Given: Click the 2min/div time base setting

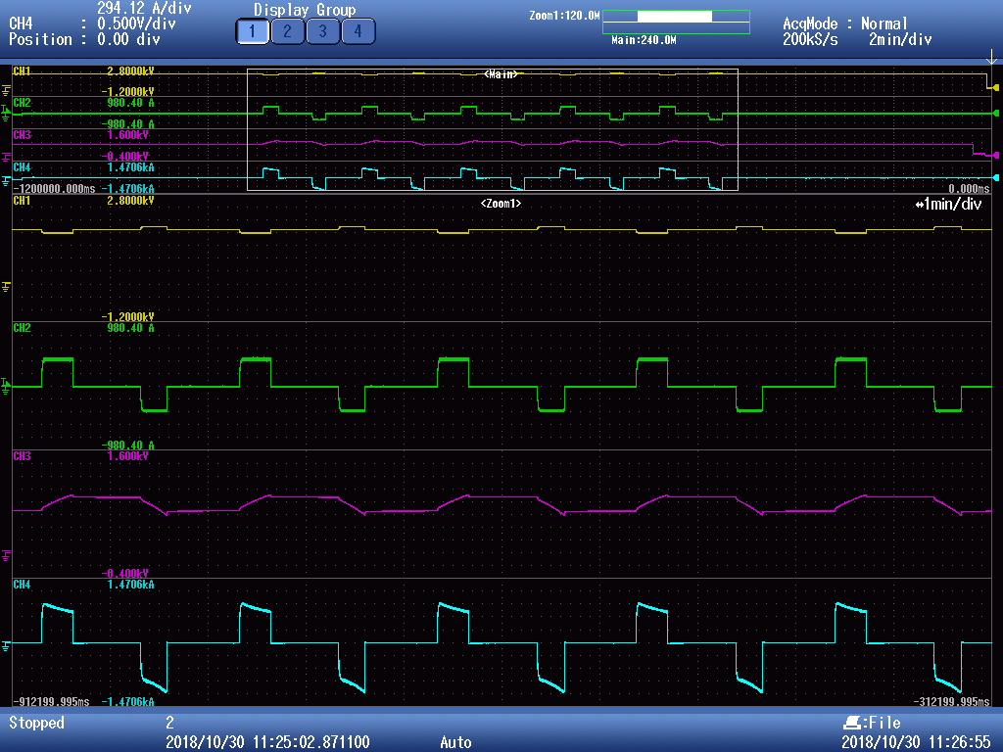Looking at the screenshot, I should click(x=899, y=40).
